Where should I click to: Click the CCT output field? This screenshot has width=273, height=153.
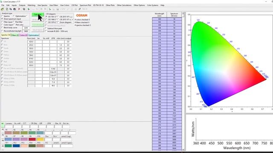26,127
